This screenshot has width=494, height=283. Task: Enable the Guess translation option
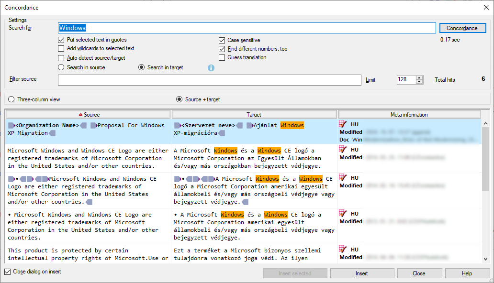point(222,57)
